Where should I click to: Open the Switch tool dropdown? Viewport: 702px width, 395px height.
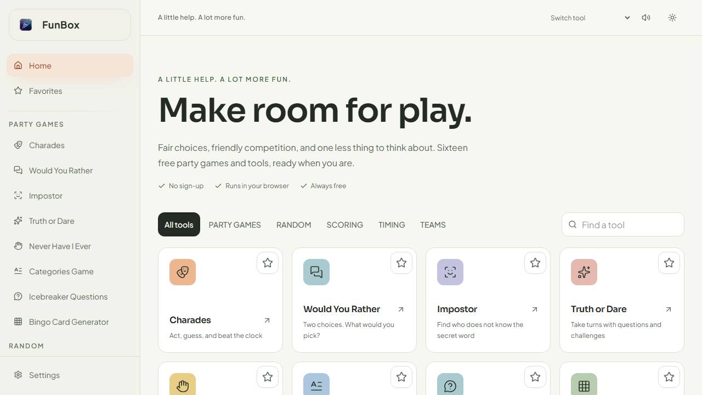590,18
